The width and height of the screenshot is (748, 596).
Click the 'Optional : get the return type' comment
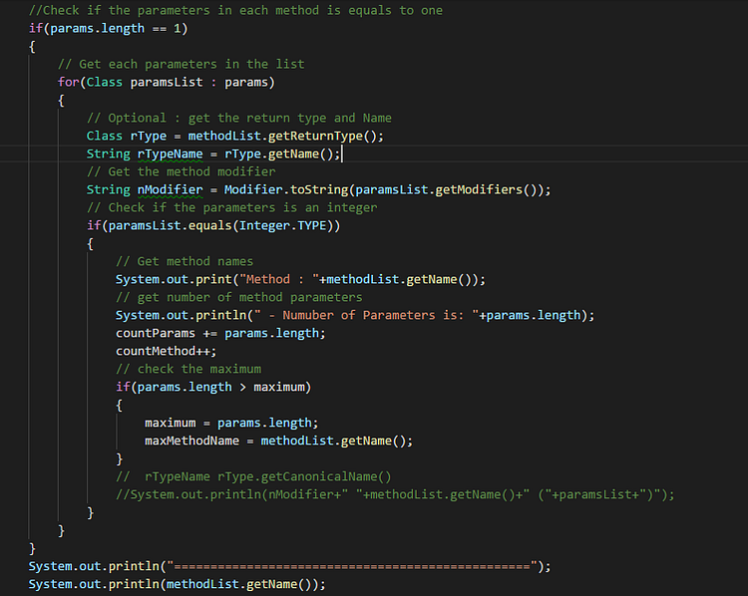239,119
